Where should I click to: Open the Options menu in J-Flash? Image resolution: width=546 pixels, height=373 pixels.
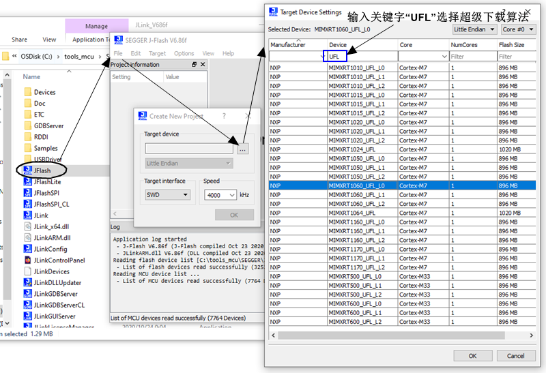(x=184, y=53)
